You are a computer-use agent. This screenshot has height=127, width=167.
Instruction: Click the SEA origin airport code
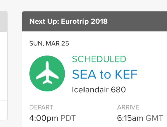(84, 74)
